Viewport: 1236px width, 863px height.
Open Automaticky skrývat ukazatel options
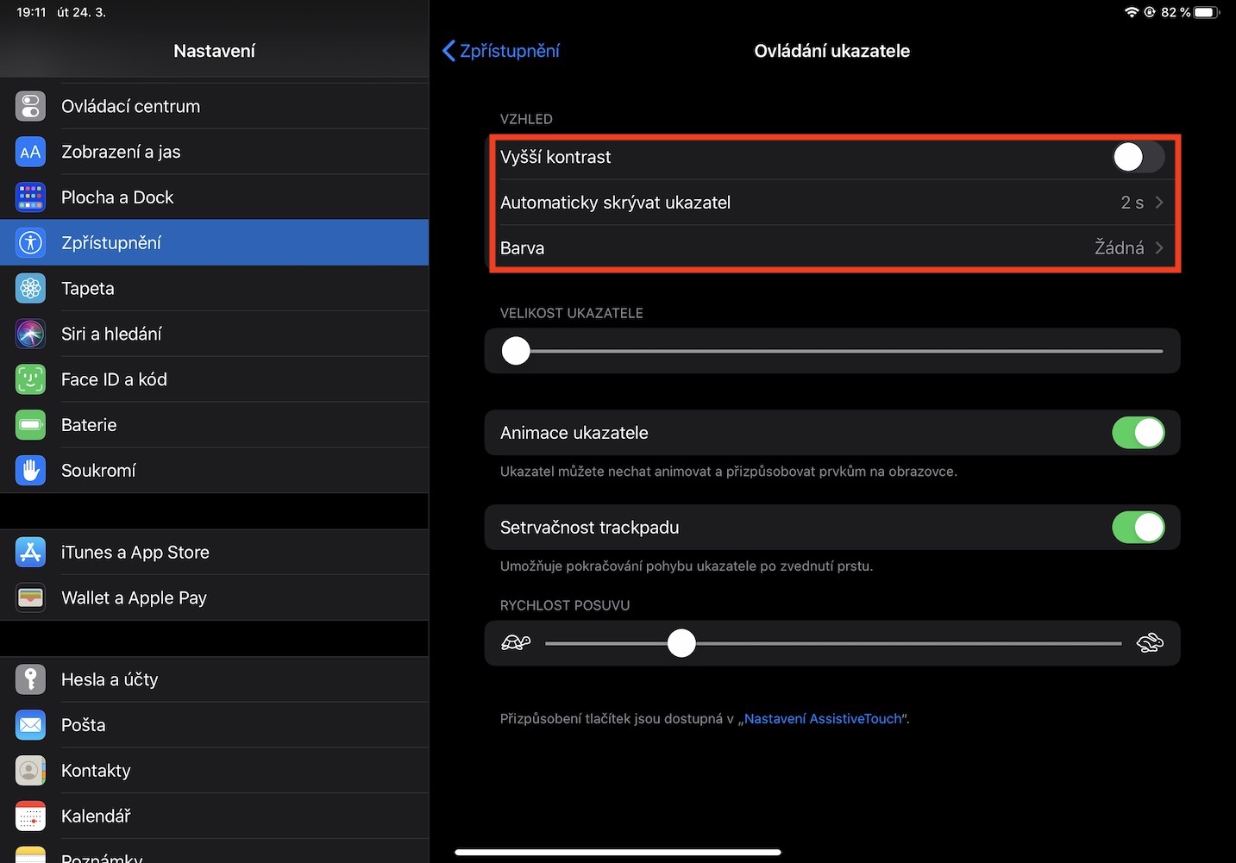[x=831, y=203]
